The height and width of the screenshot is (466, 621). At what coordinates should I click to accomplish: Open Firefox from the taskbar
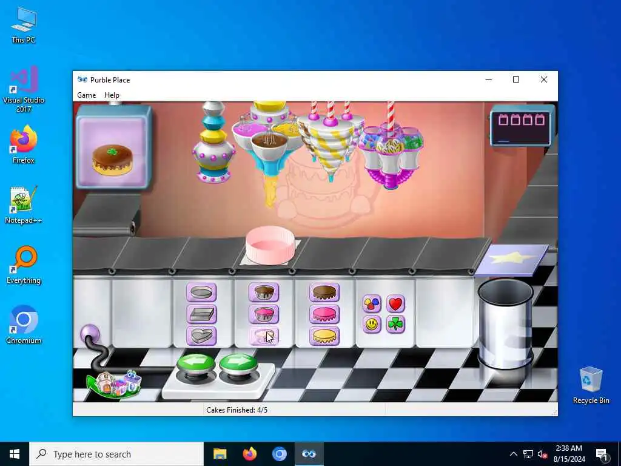point(249,454)
